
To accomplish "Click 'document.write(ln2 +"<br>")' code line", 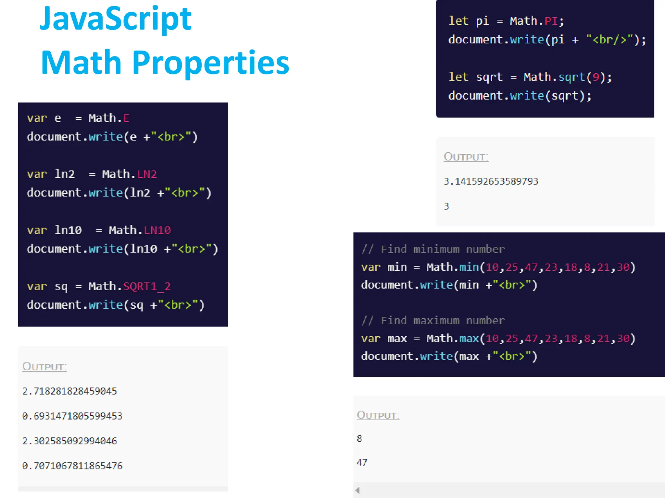I will click(119, 193).
